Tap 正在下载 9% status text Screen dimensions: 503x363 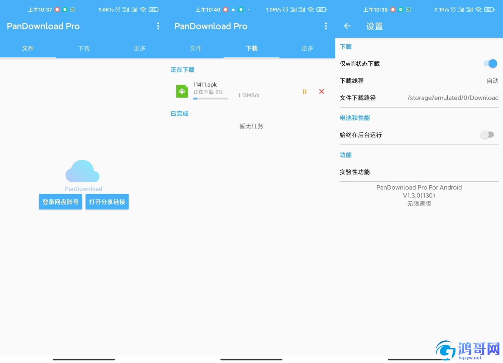[208, 92]
